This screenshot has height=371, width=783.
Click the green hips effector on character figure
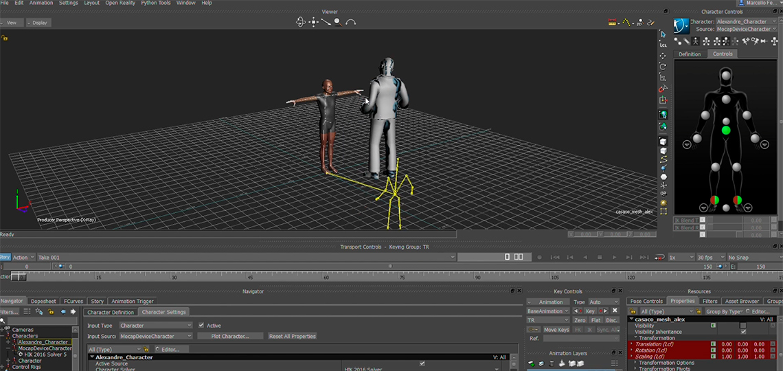click(726, 130)
